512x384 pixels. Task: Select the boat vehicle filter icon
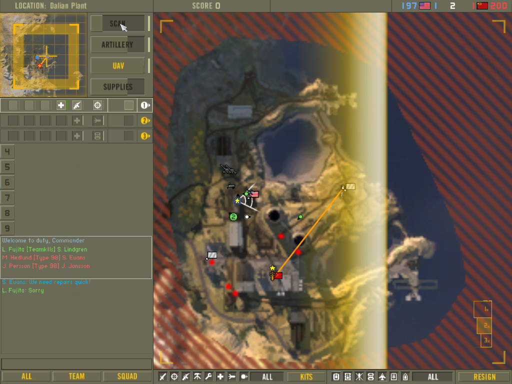coord(405,377)
